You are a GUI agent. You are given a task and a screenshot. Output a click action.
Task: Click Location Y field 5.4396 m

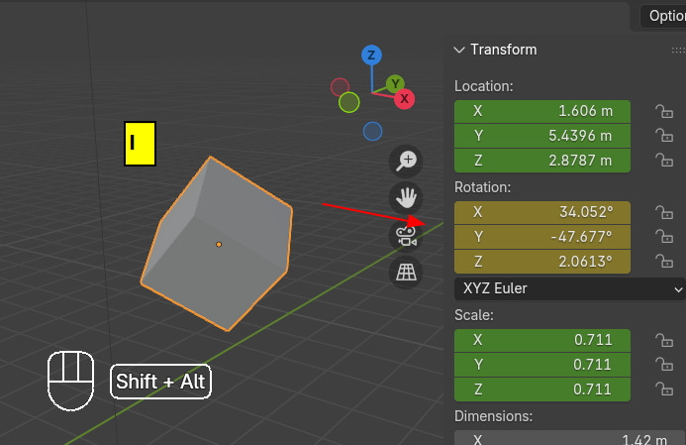coord(542,136)
